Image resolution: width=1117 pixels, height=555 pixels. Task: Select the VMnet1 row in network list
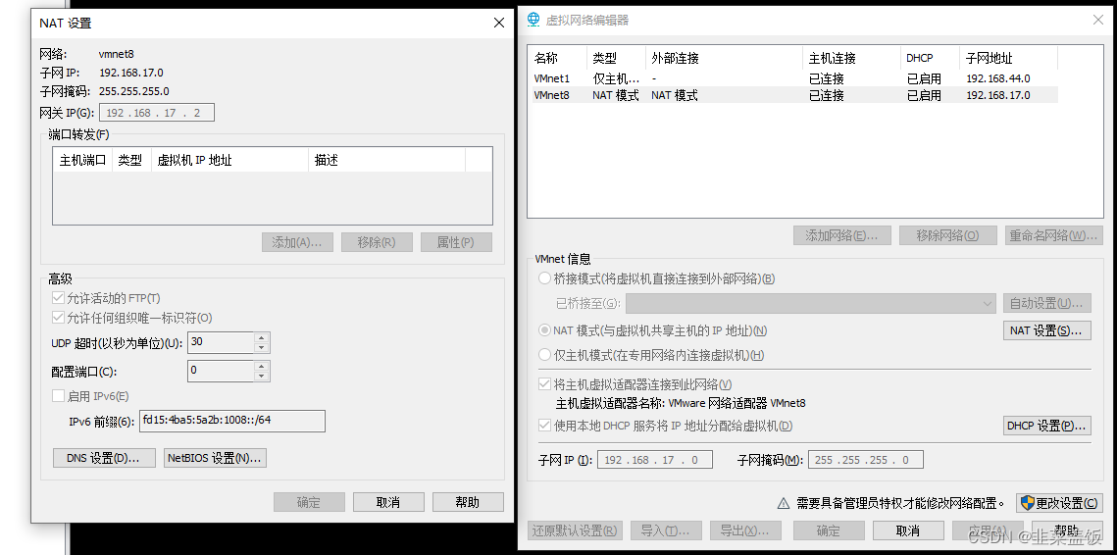coord(794,78)
